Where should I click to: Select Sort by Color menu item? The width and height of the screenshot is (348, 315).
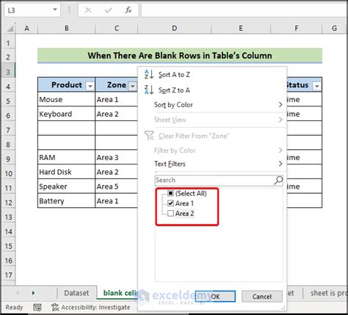point(212,105)
